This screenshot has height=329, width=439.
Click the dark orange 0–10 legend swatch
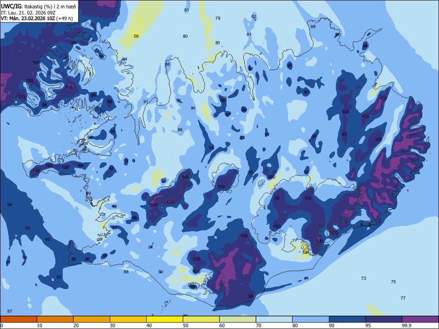point(18,319)
